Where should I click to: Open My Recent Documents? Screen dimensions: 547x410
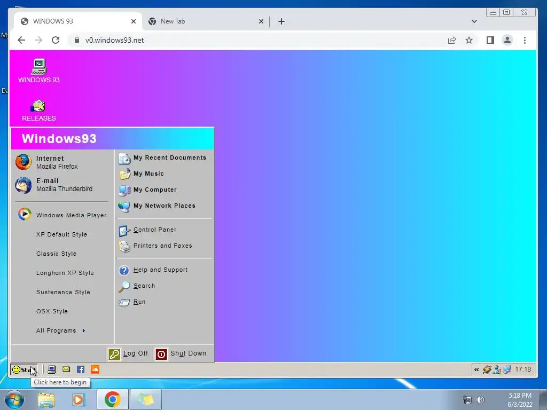click(162, 158)
